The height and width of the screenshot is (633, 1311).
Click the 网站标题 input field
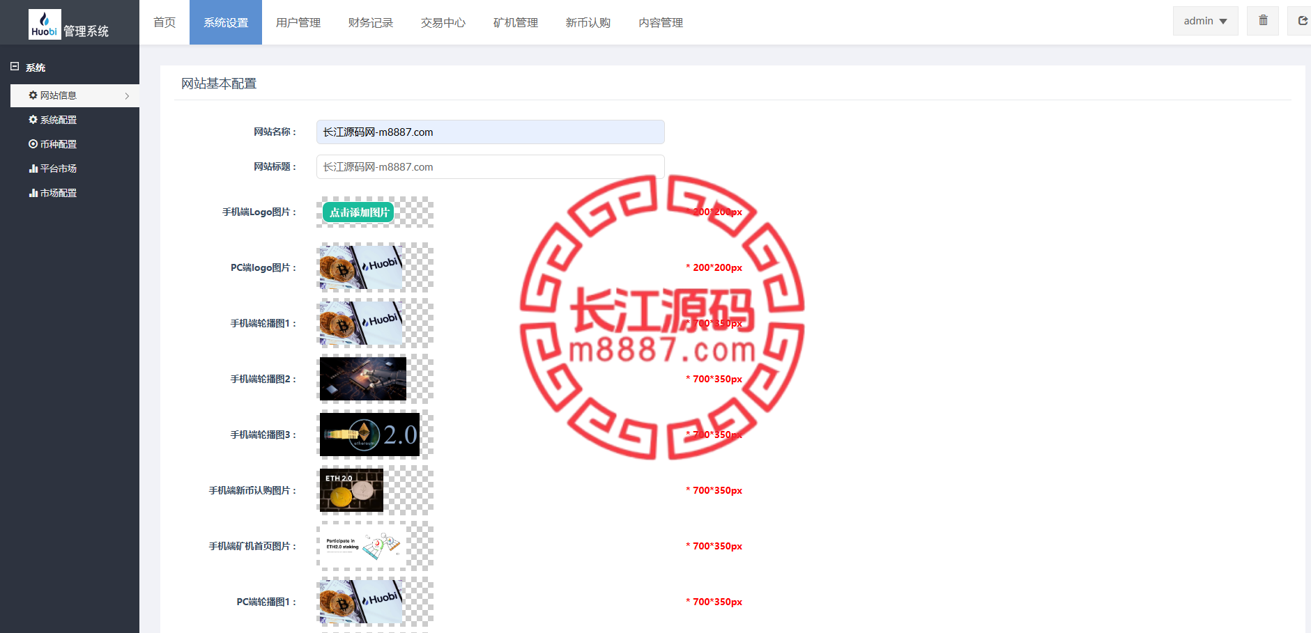click(x=490, y=166)
